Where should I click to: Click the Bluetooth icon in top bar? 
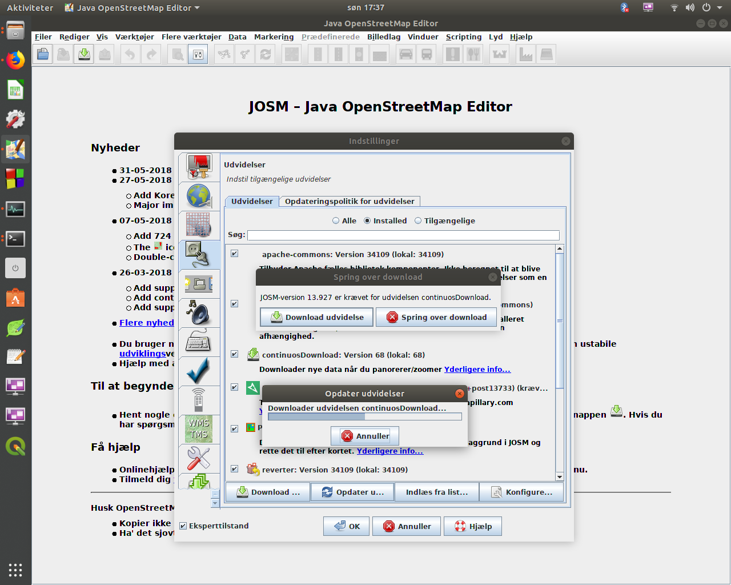click(x=624, y=7)
